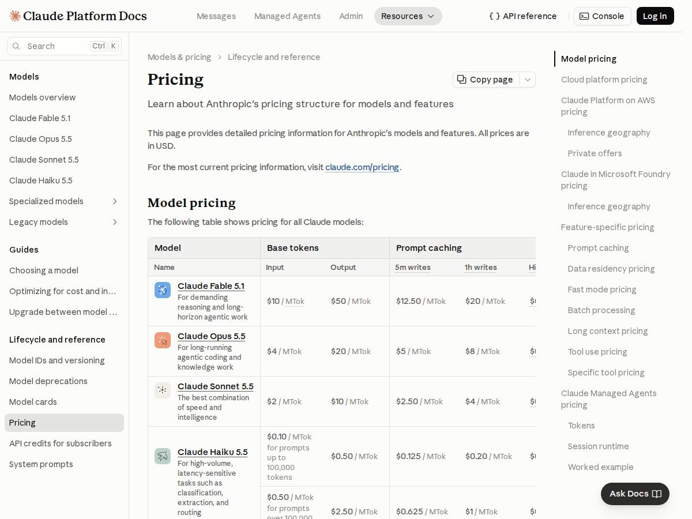This screenshot has height=519, width=692.
Task: Jump to Batch processing section
Action: pyautogui.click(x=601, y=310)
